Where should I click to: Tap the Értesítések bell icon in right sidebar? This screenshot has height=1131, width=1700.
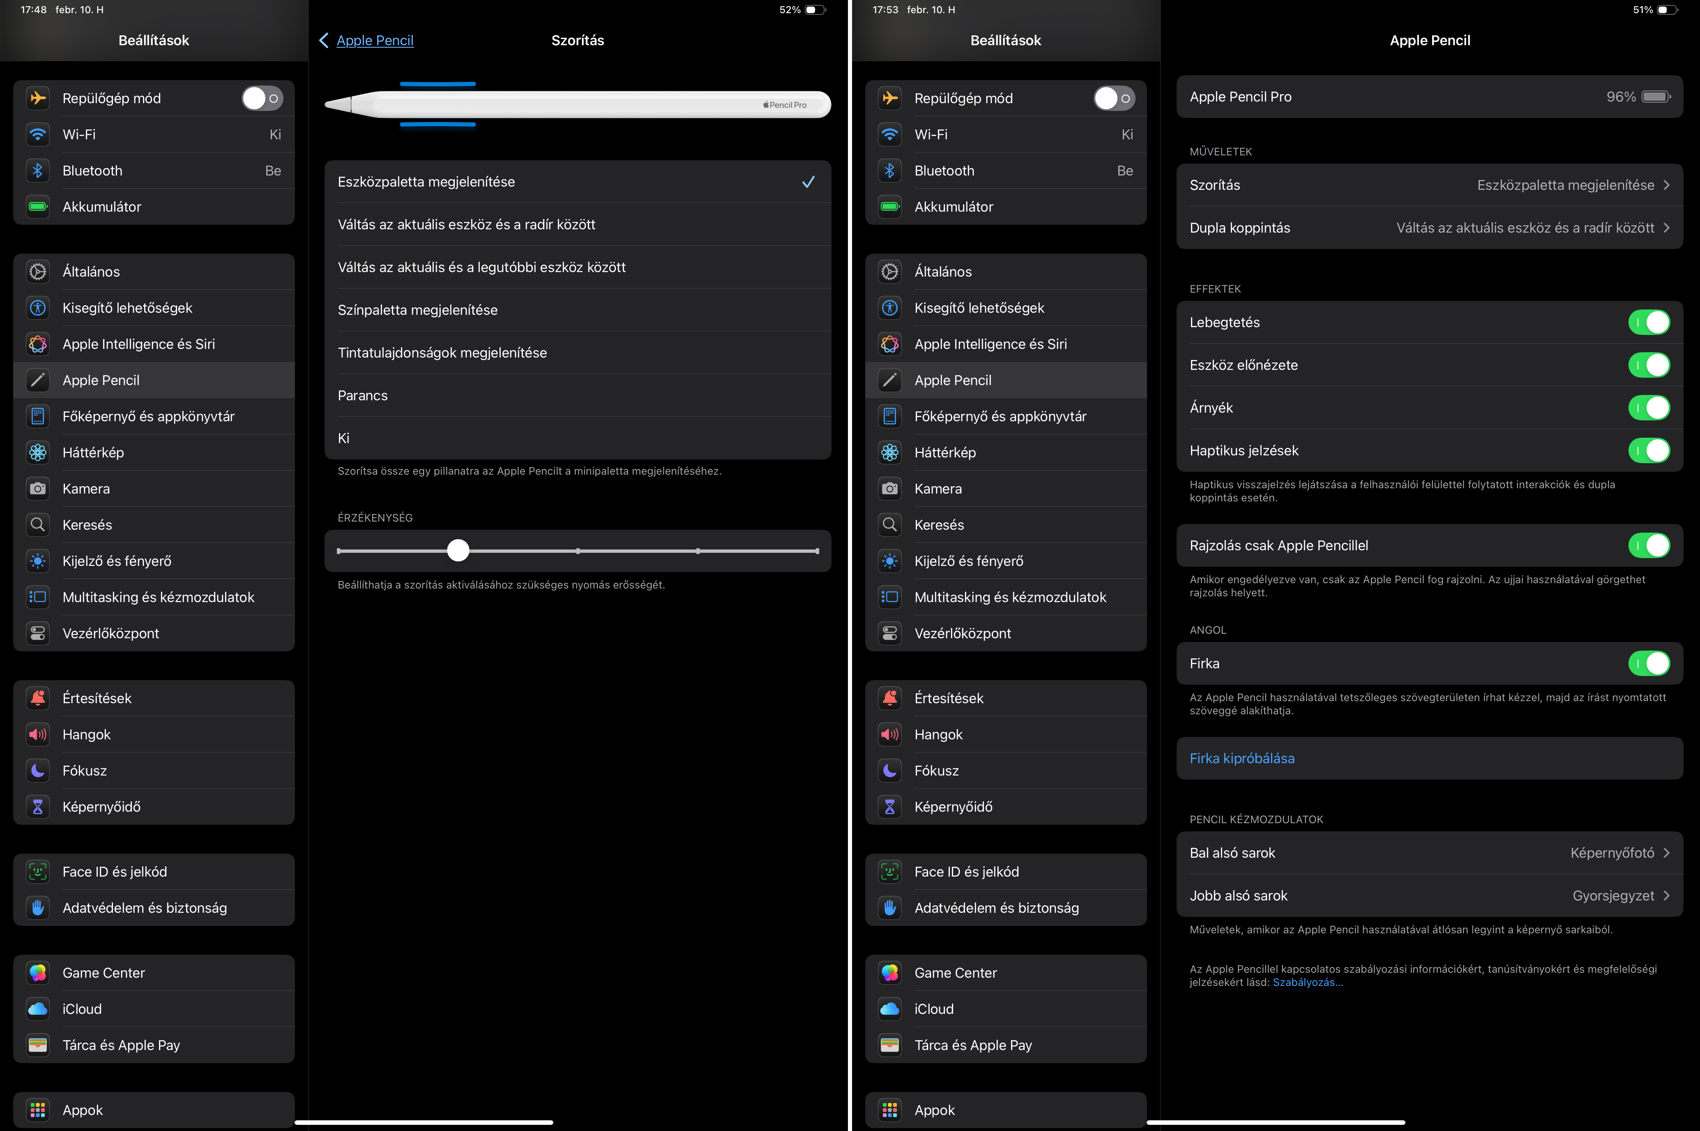[890, 697]
